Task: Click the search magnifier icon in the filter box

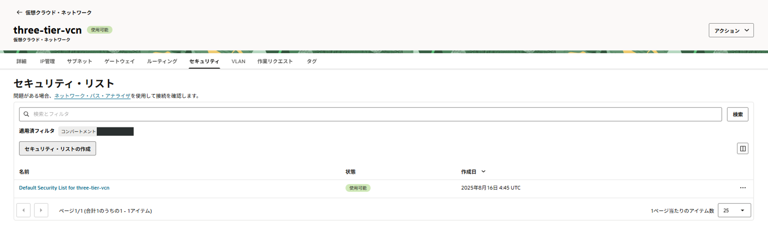Action: point(26,114)
